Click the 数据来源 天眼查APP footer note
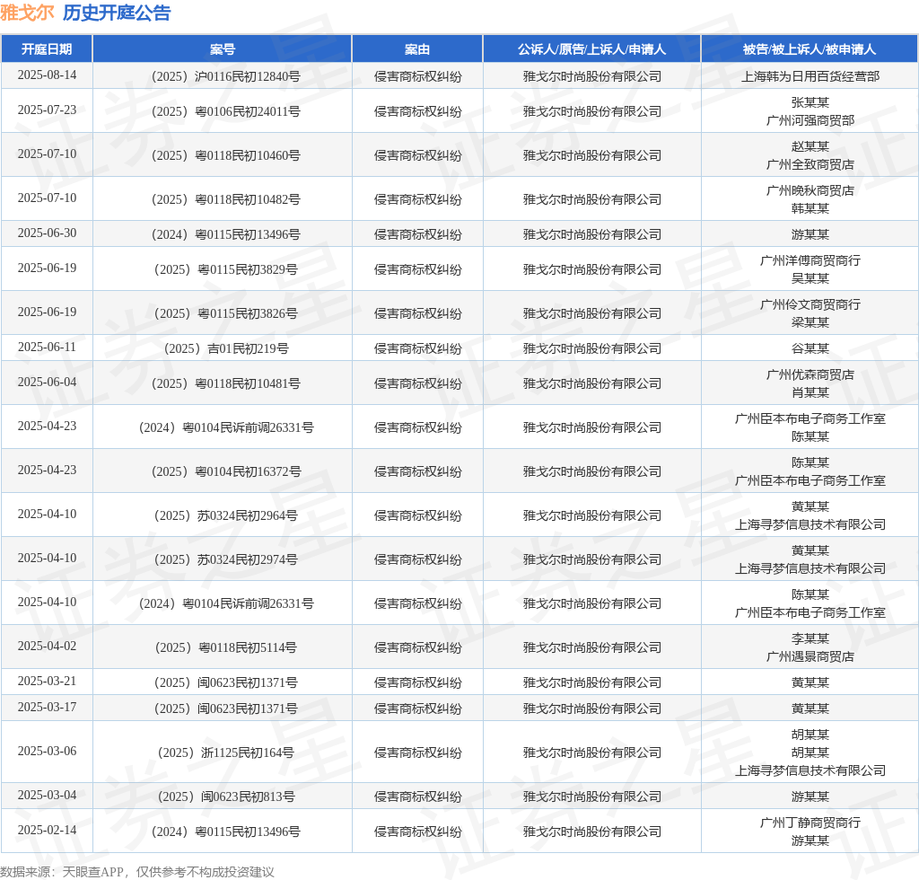 click(x=137, y=872)
